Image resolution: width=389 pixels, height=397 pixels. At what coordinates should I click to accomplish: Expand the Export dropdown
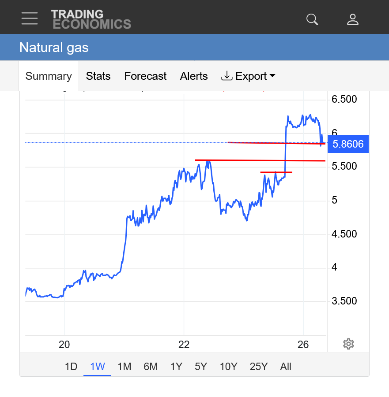[x=248, y=76]
